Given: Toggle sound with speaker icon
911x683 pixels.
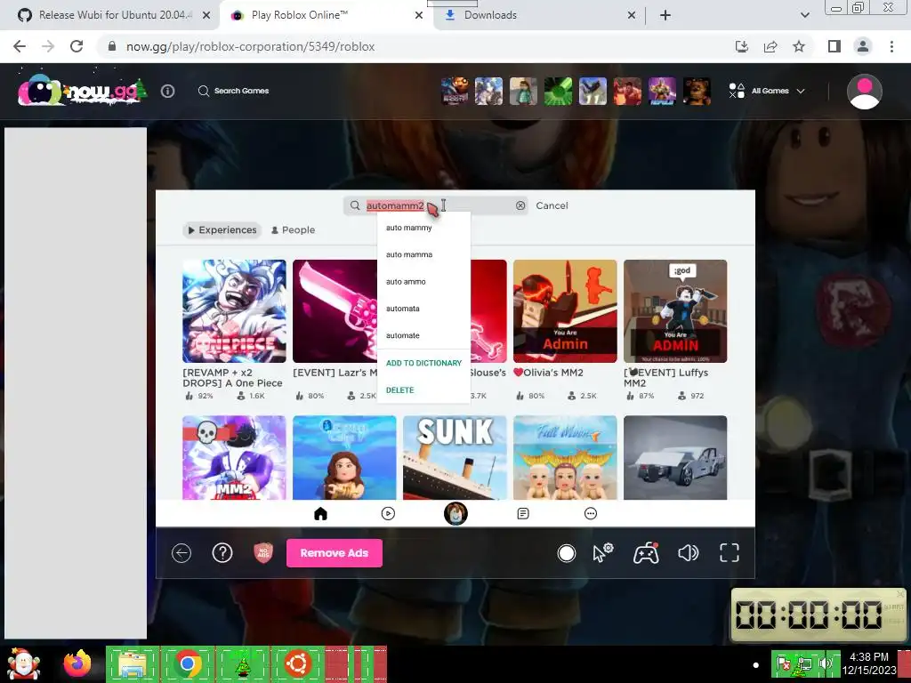Looking at the screenshot, I should point(689,553).
